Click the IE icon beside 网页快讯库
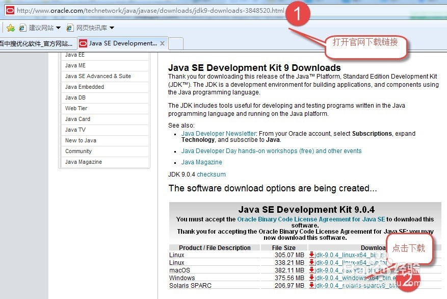447x299 pixels. pyautogui.click(x=70, y=28)
